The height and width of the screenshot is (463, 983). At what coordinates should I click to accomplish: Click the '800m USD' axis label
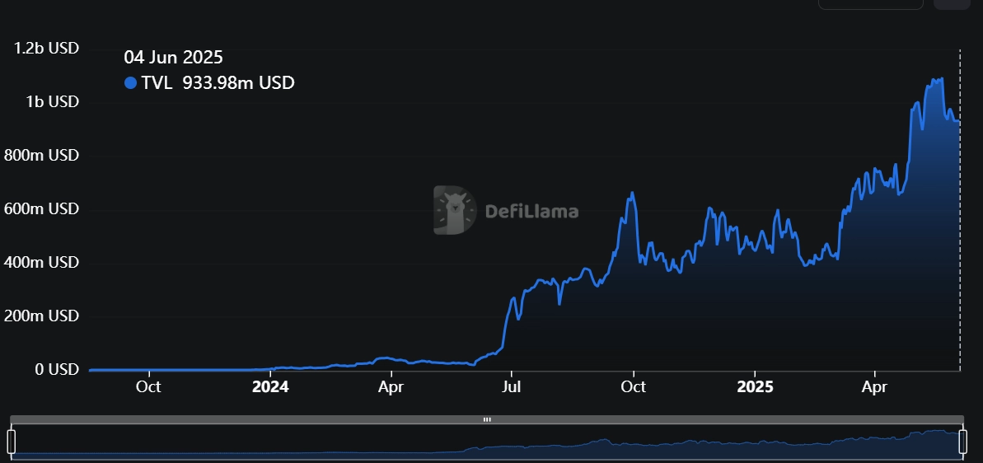[41, 155]
